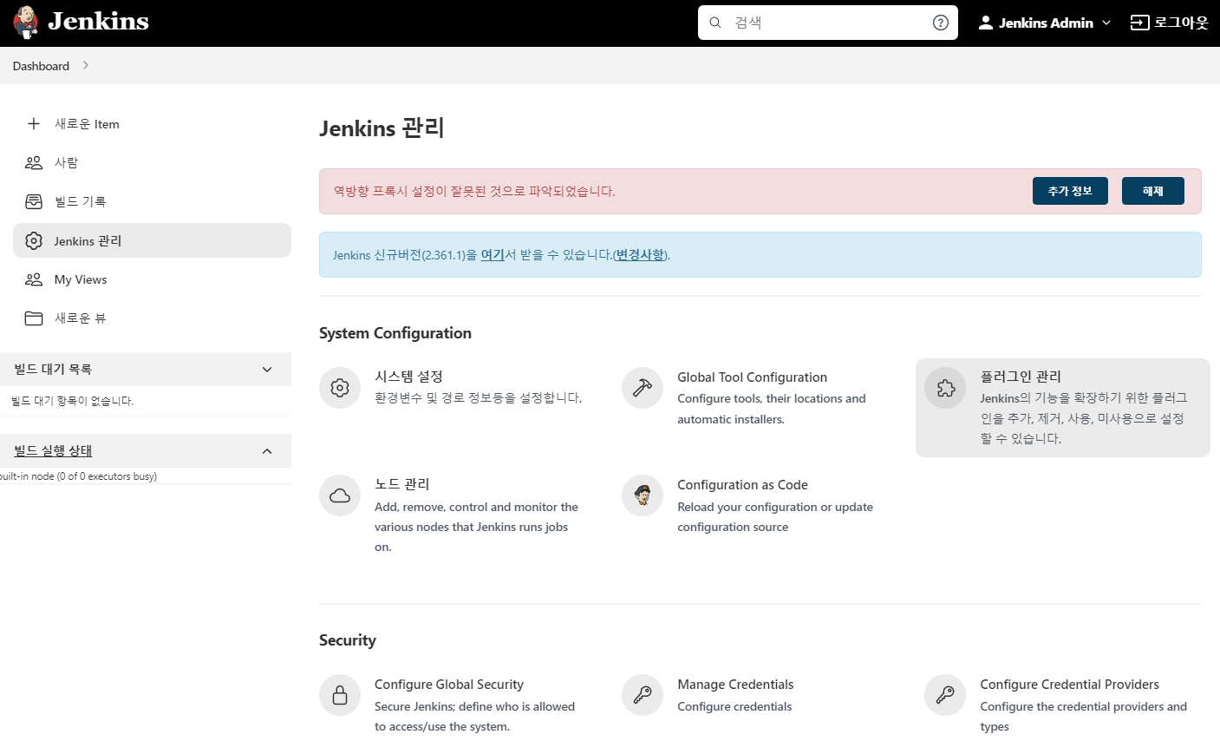Open My Views in sidebar

[152, 279]
